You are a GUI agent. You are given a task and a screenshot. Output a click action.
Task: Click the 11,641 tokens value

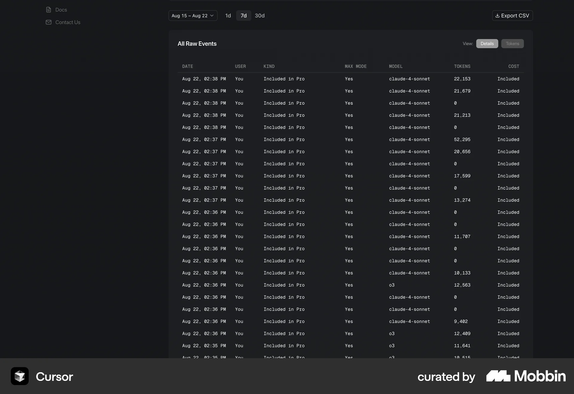tap(462, 346)
